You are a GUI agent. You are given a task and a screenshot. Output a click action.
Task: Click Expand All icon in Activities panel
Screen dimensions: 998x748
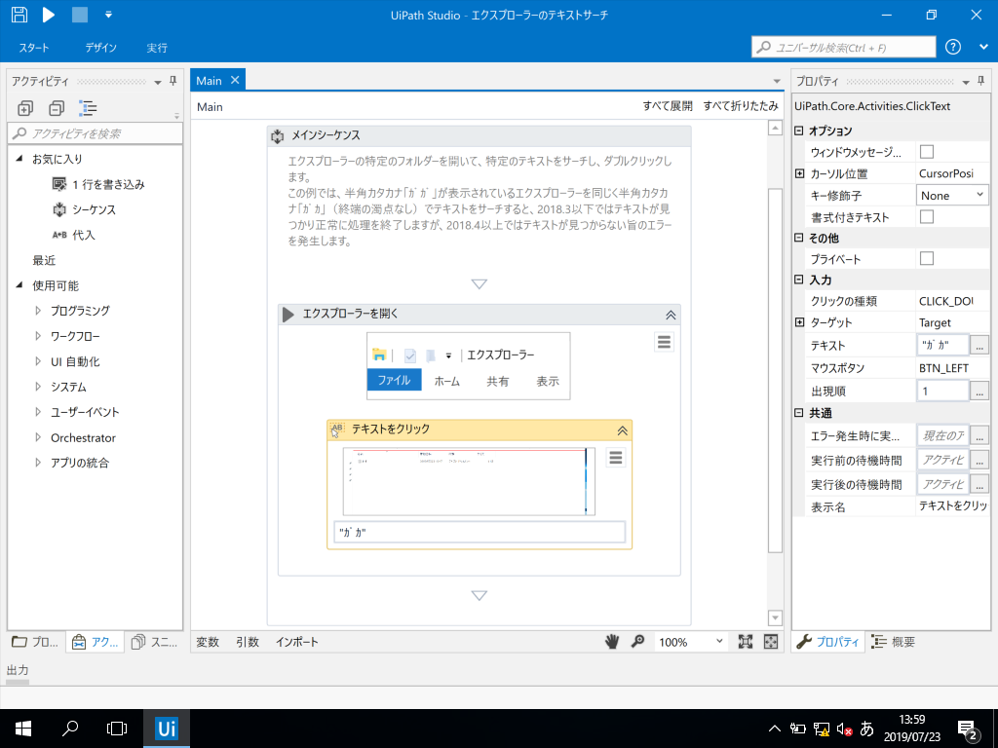25,108
